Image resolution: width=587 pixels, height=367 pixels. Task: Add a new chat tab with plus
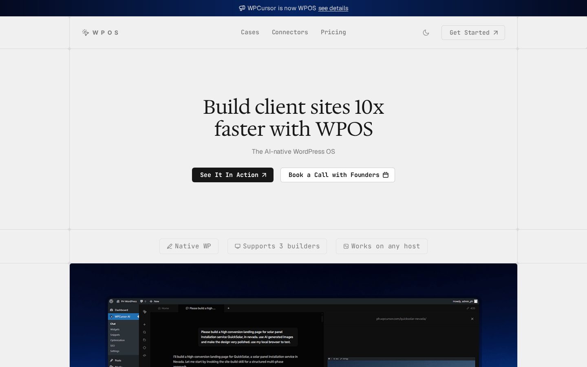[228, 308]
